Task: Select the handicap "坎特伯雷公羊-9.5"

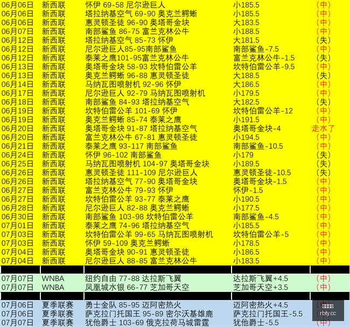Action: tap(264, 67)
